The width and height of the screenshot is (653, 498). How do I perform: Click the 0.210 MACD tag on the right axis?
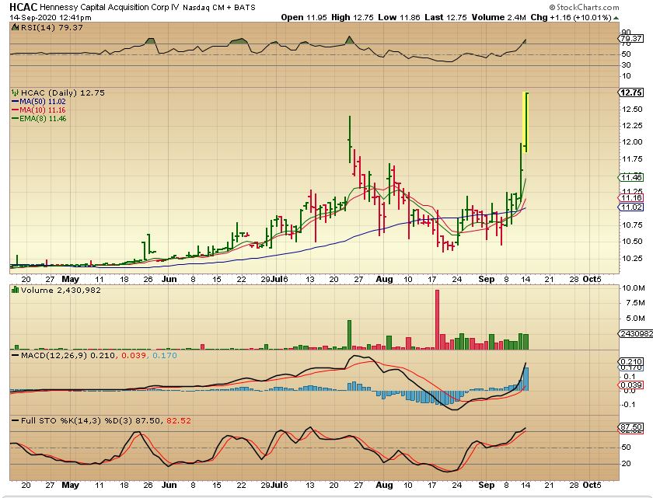point(631,361)
